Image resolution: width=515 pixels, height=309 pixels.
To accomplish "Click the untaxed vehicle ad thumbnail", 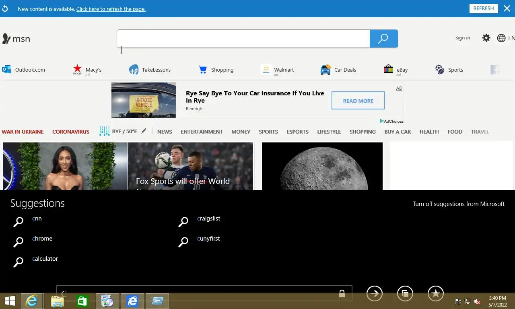I will (x=144, y=100).
